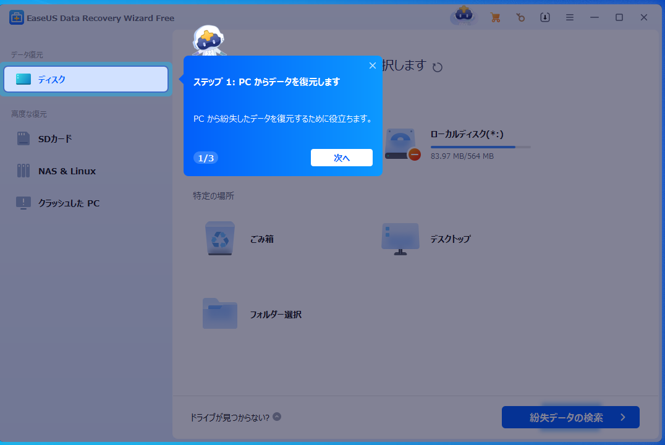Screen dimensions: 665x445
Task: Click the mascot avatar in title bar
Action: pyautogui.click(x=464, y=15)
